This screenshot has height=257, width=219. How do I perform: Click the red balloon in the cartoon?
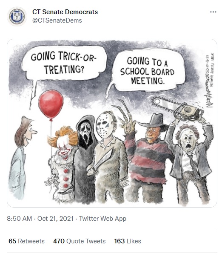51,104
